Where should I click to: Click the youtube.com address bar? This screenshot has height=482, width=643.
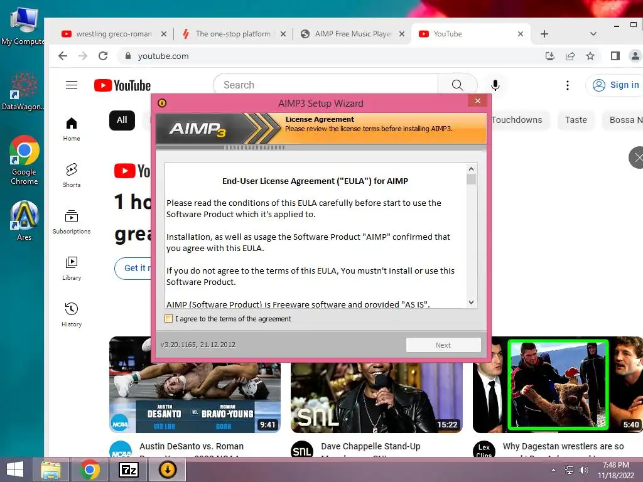point(328,56)
